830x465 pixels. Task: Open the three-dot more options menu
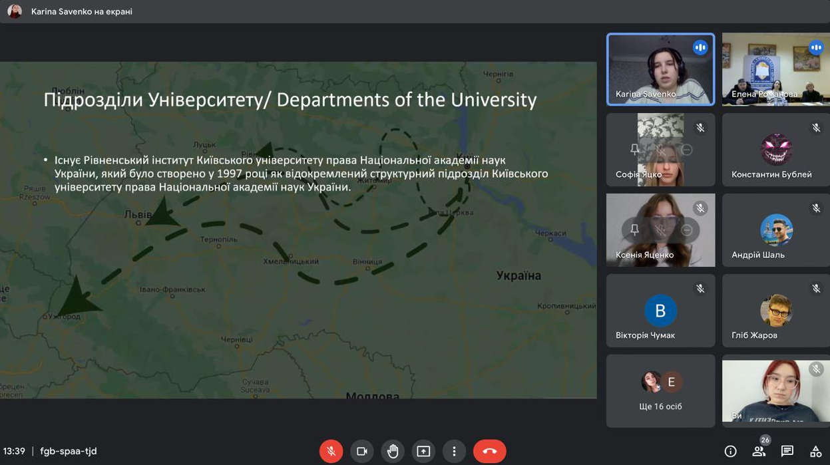click(x=454, y=451)
